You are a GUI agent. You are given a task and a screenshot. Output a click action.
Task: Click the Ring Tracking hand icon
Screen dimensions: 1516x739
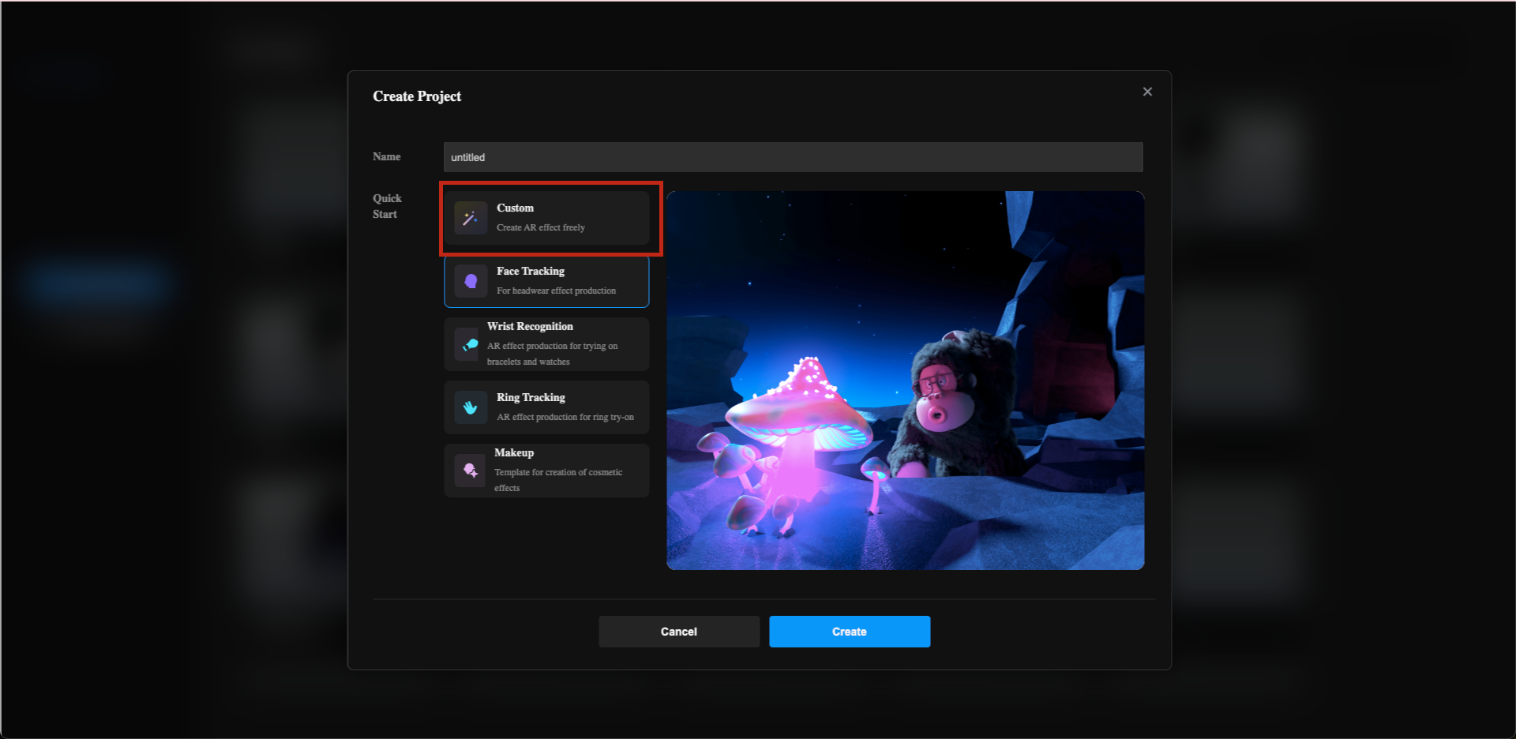coord(471,407)
